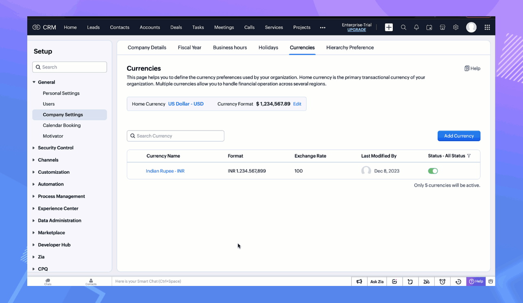
Task: Open the Status filter funnel
Action: pos(469,156)
